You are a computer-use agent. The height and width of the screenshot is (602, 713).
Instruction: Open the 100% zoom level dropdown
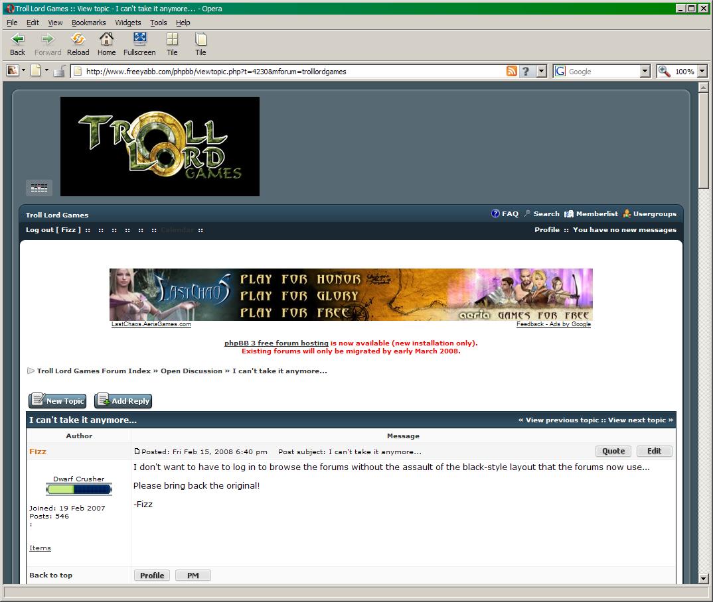[702, 72]
